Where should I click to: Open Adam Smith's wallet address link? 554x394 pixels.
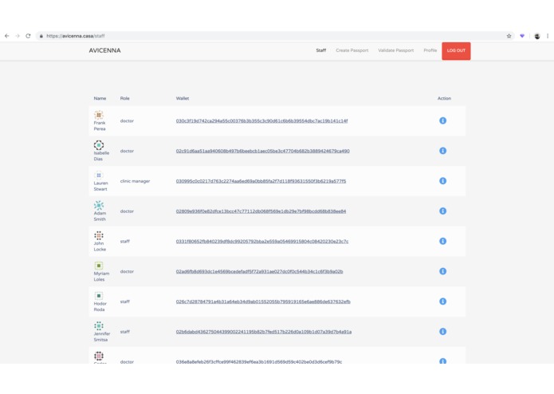tap(261, 211)
